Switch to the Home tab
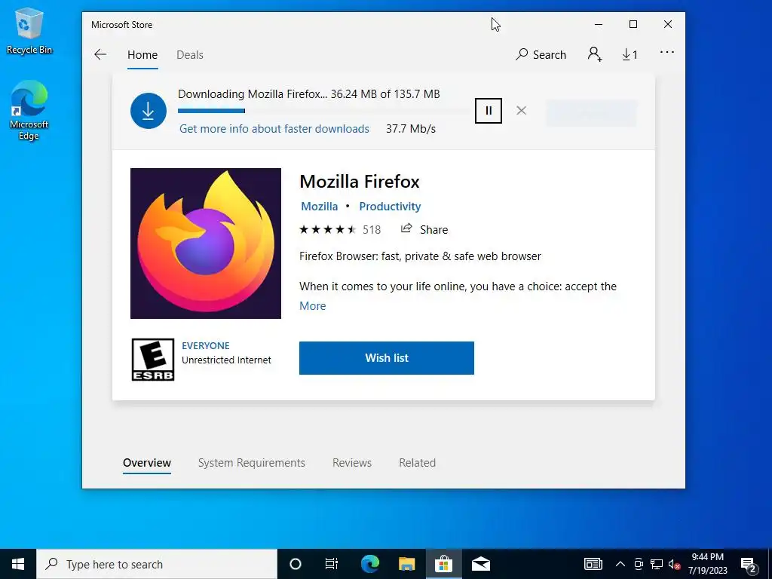Viewport: 772px width, 579px height. point(142,54)
